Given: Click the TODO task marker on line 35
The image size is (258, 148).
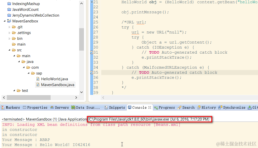Looking at the screenshot, I should tap(92, 72).
